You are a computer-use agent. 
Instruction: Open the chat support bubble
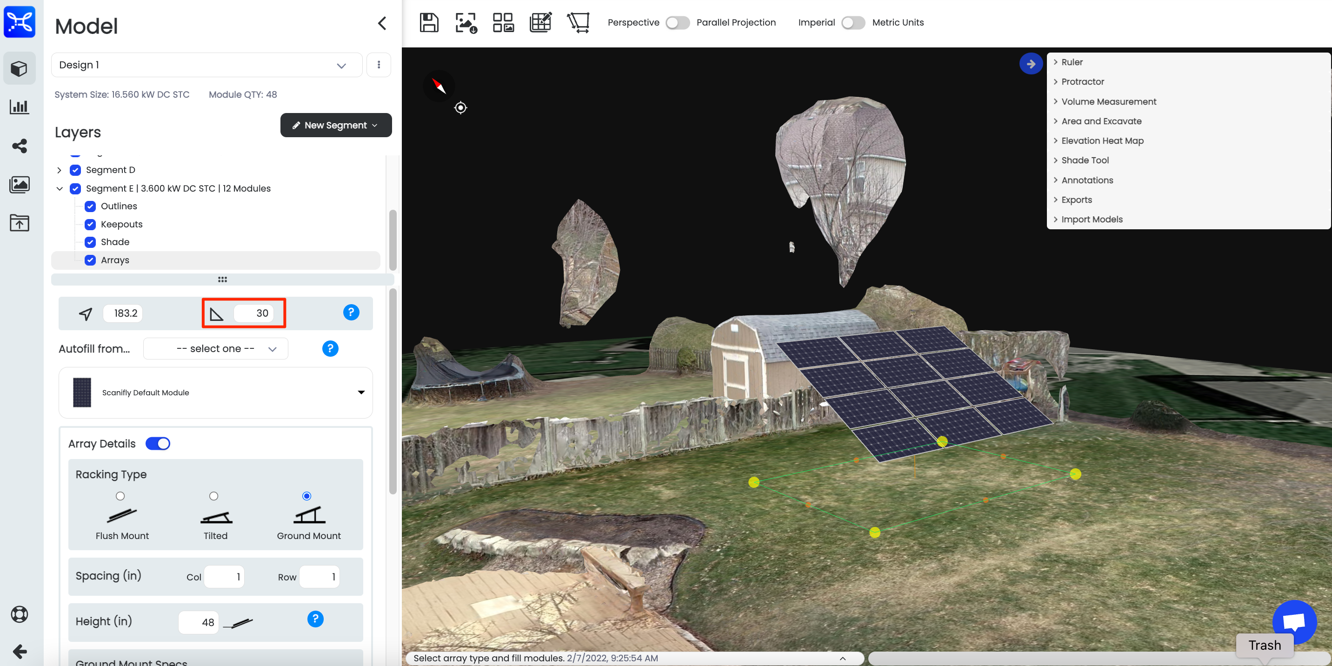(x=1294, y=621)
